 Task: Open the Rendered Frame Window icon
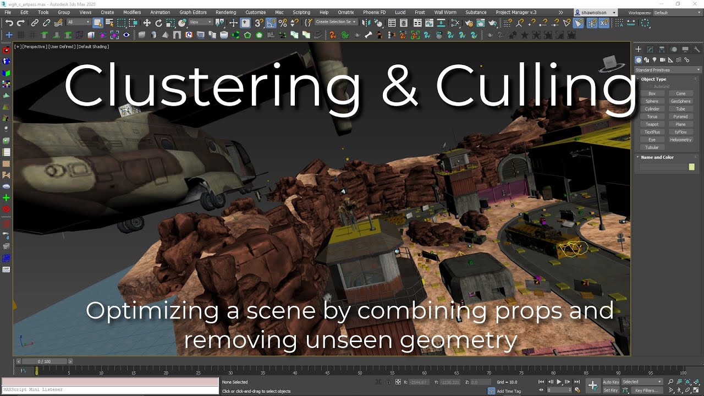[480, 23]
